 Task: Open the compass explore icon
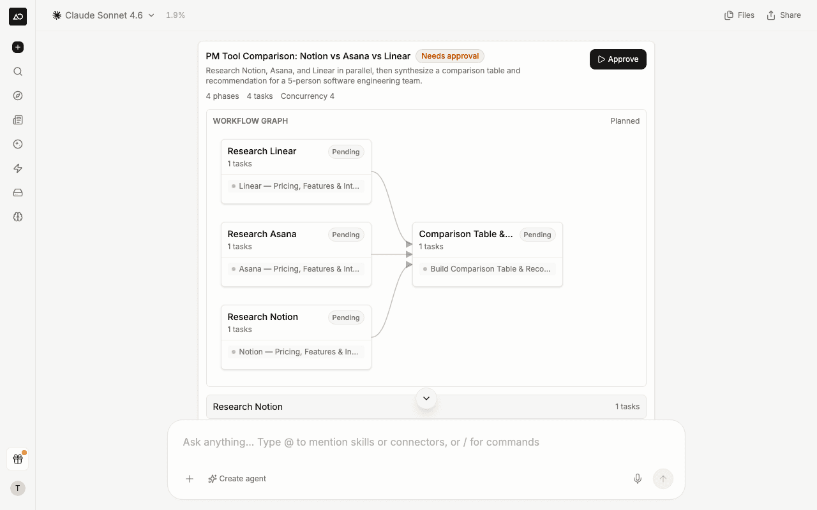pyautogui.click(x=18, y=96)
